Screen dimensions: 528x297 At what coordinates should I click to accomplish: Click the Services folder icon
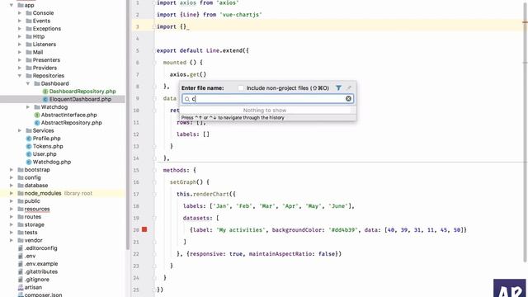29,130
